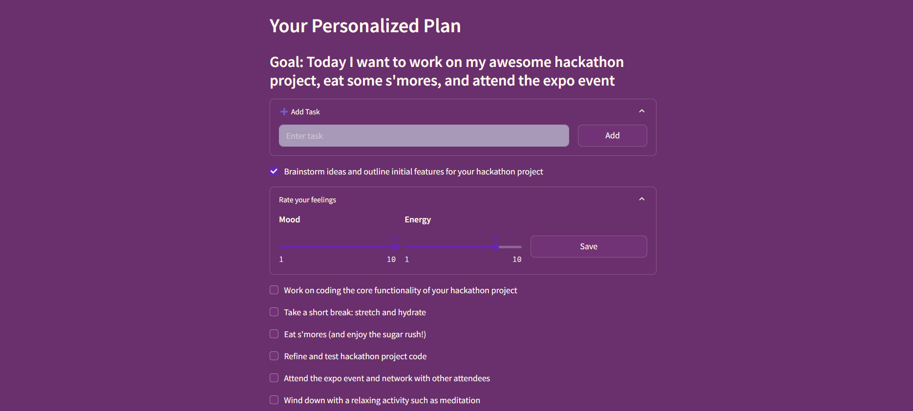The image size is (913, 411).
Task: Check the coding core functionality task
Action: [x=274, y=290]
